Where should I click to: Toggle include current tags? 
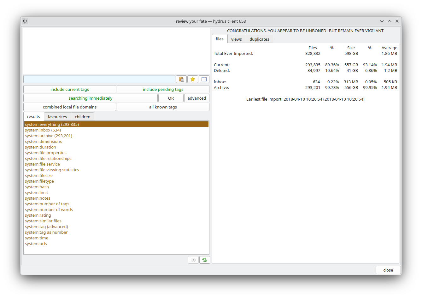pos(70,89)
